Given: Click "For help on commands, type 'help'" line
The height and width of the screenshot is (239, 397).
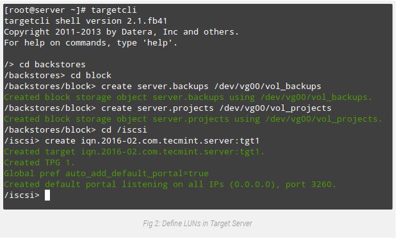Looking at the screenshot, I should pyautogui.click(x=91, y=43).
